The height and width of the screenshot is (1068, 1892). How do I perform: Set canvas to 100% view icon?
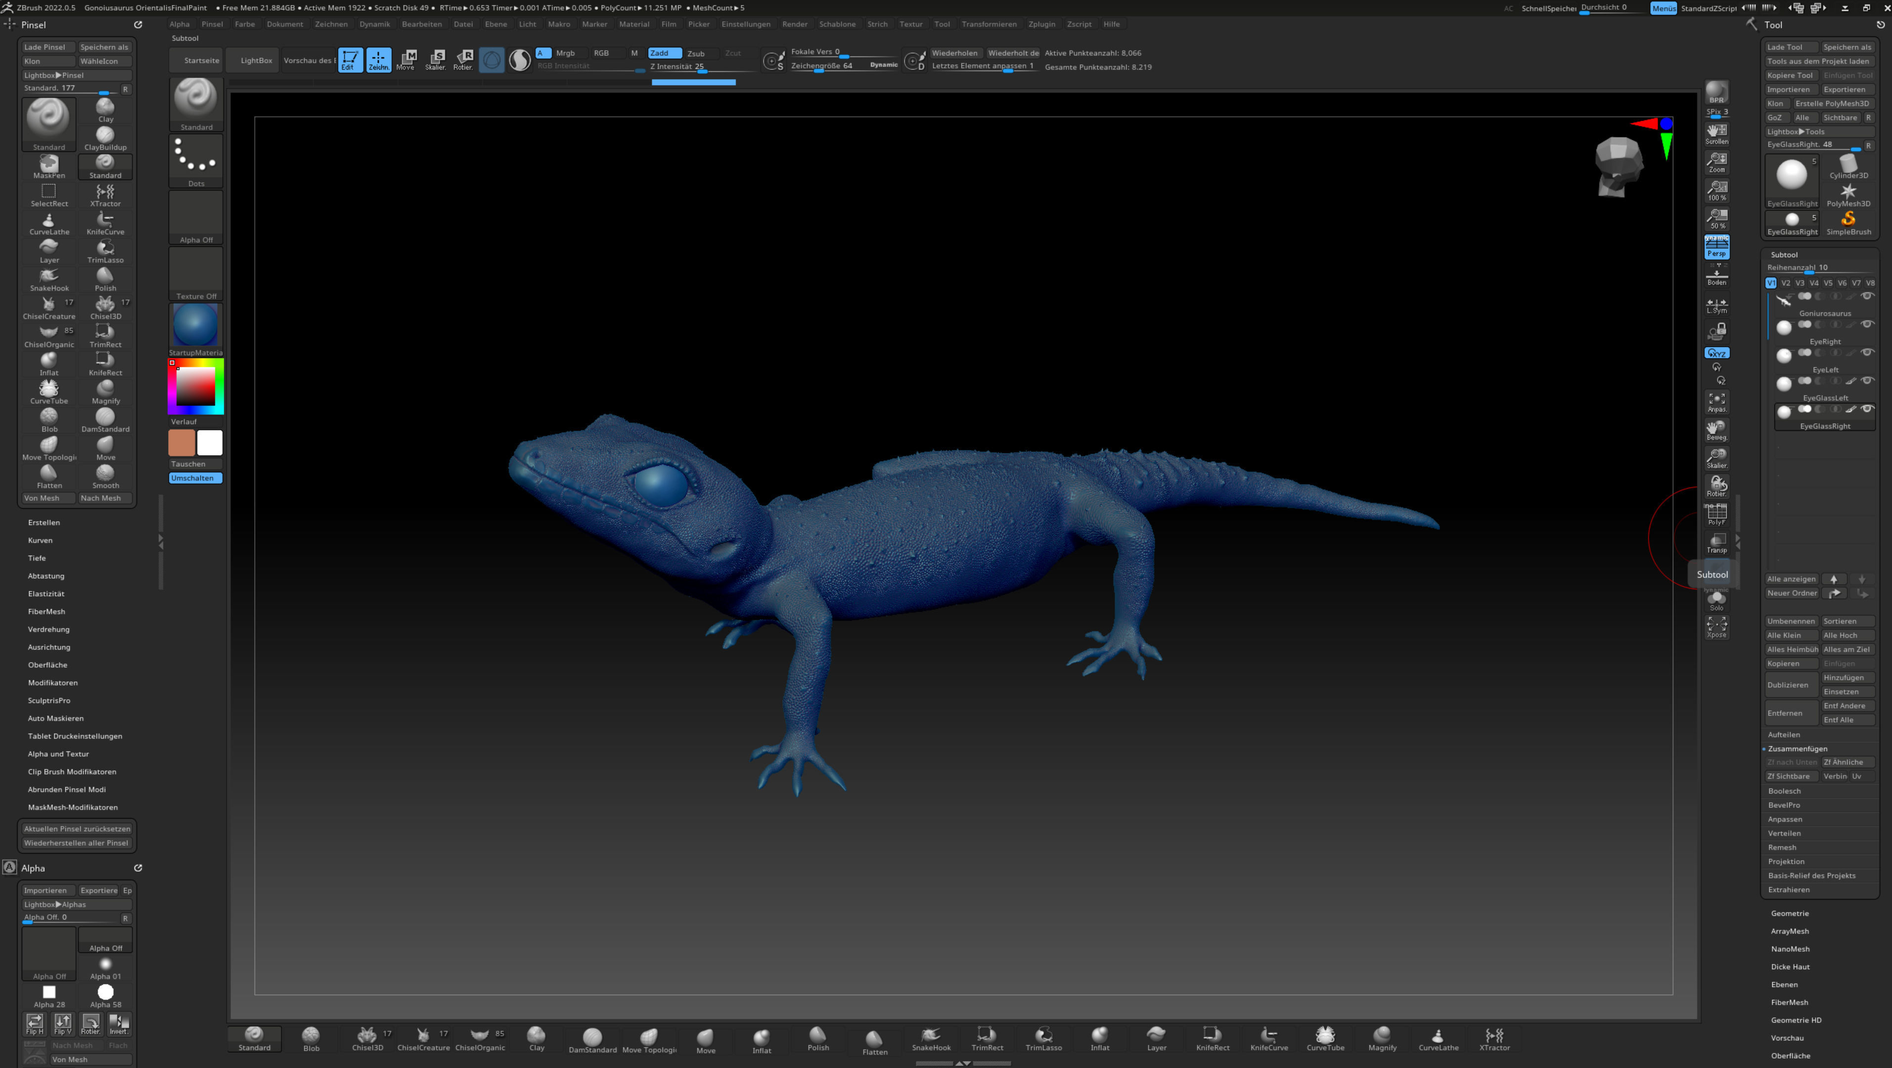pyautogui.click(x=1716, y=190)
